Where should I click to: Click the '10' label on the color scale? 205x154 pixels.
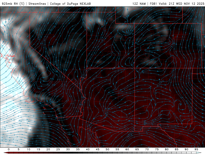[28, 149]
